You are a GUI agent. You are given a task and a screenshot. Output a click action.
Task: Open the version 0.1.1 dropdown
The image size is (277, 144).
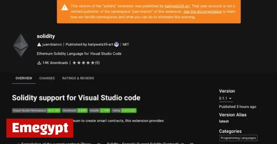coord(226,98)
